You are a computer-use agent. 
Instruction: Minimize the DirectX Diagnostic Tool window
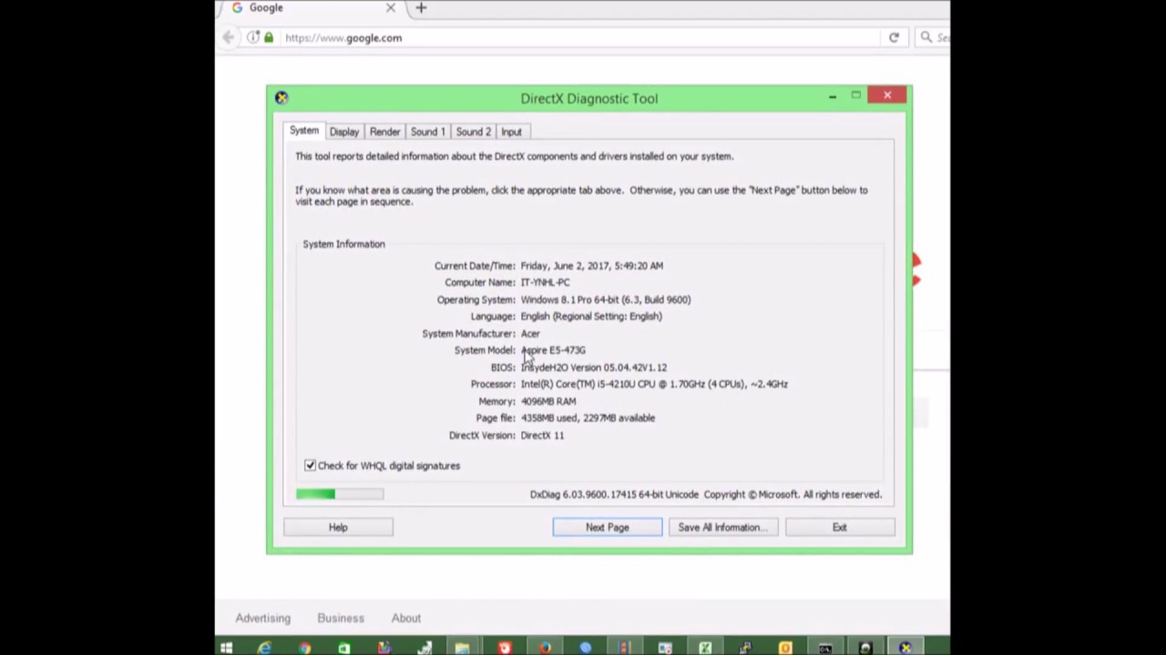[833, 96]
